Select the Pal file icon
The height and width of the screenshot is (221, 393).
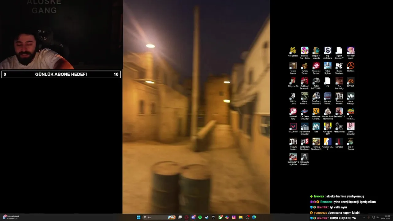click(328, 82)
